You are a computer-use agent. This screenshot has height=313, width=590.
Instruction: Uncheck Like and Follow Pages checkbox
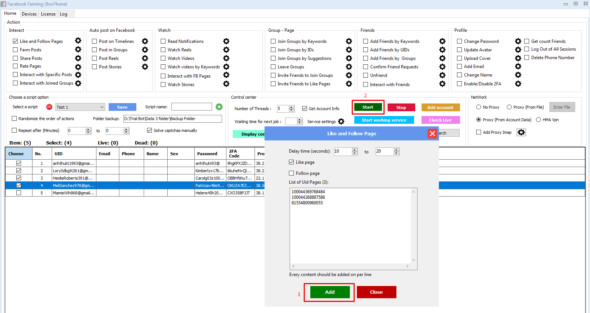coord(16,41)
